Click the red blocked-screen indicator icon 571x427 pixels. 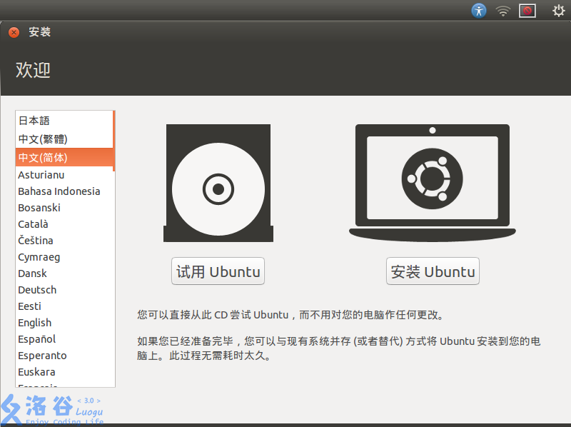coord(527,11)
